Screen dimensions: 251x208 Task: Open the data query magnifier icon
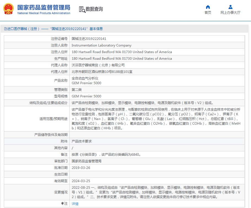pos(82,9)
